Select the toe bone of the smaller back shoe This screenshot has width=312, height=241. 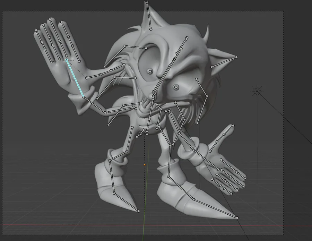click(x=126, y=202)
